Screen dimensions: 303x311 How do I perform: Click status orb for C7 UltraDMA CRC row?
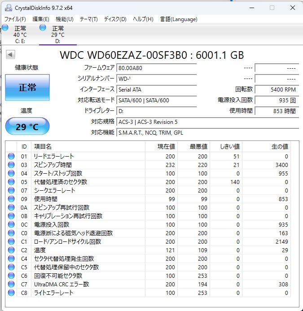11,284
